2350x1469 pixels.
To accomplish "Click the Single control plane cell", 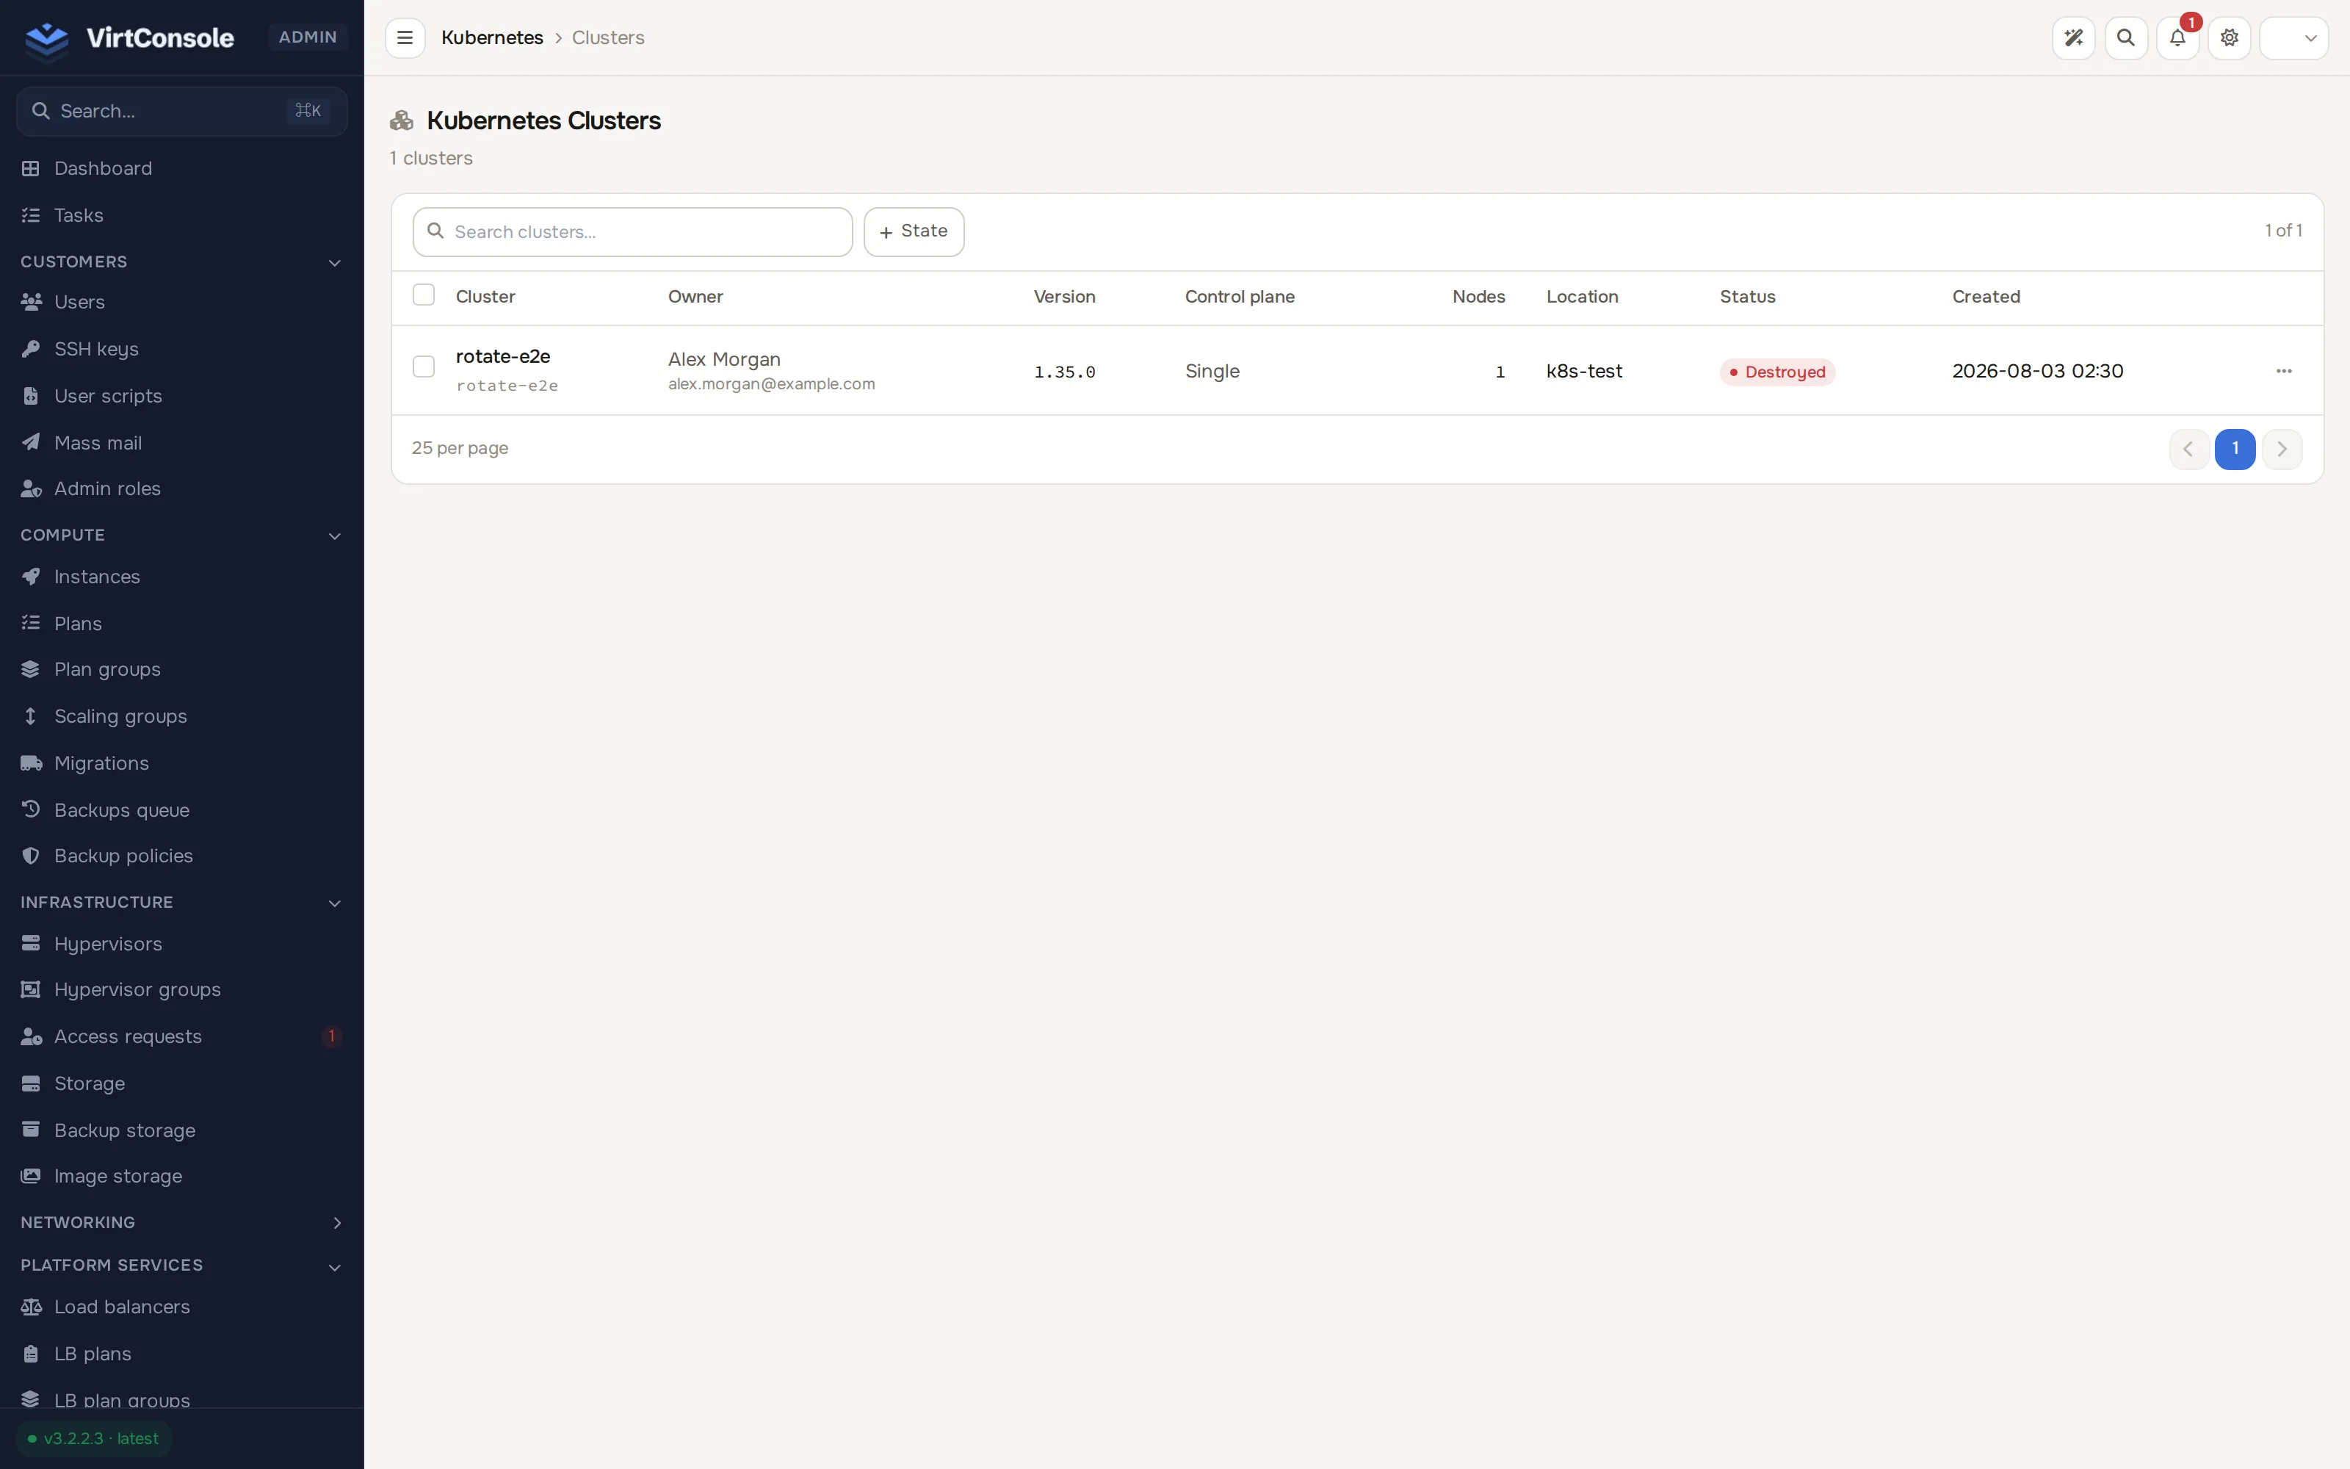I will [1212, 371].
